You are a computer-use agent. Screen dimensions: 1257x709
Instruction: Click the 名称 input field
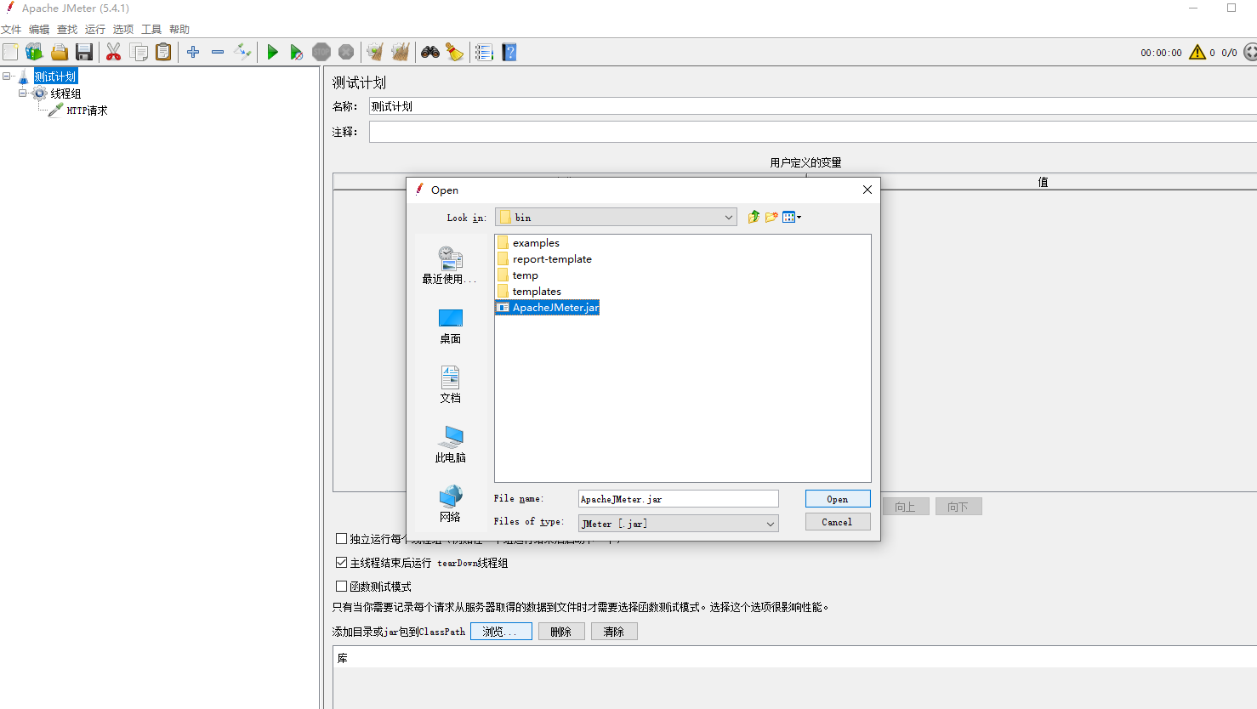(813, 106)
